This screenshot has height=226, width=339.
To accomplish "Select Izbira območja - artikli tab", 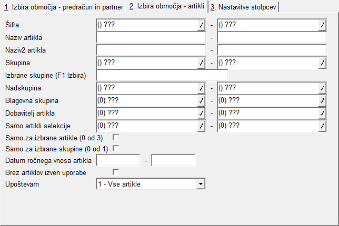I will (x=167, y=6).
